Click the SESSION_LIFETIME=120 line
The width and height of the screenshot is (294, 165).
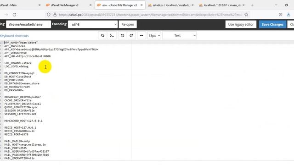[20, 114]
